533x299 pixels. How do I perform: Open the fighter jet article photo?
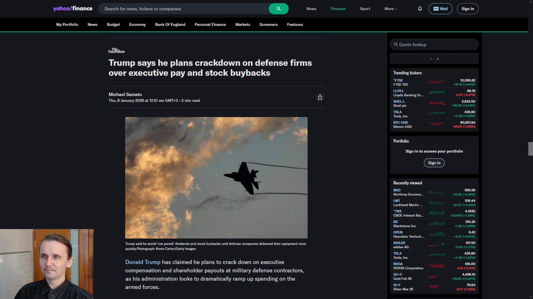point(216,178)
